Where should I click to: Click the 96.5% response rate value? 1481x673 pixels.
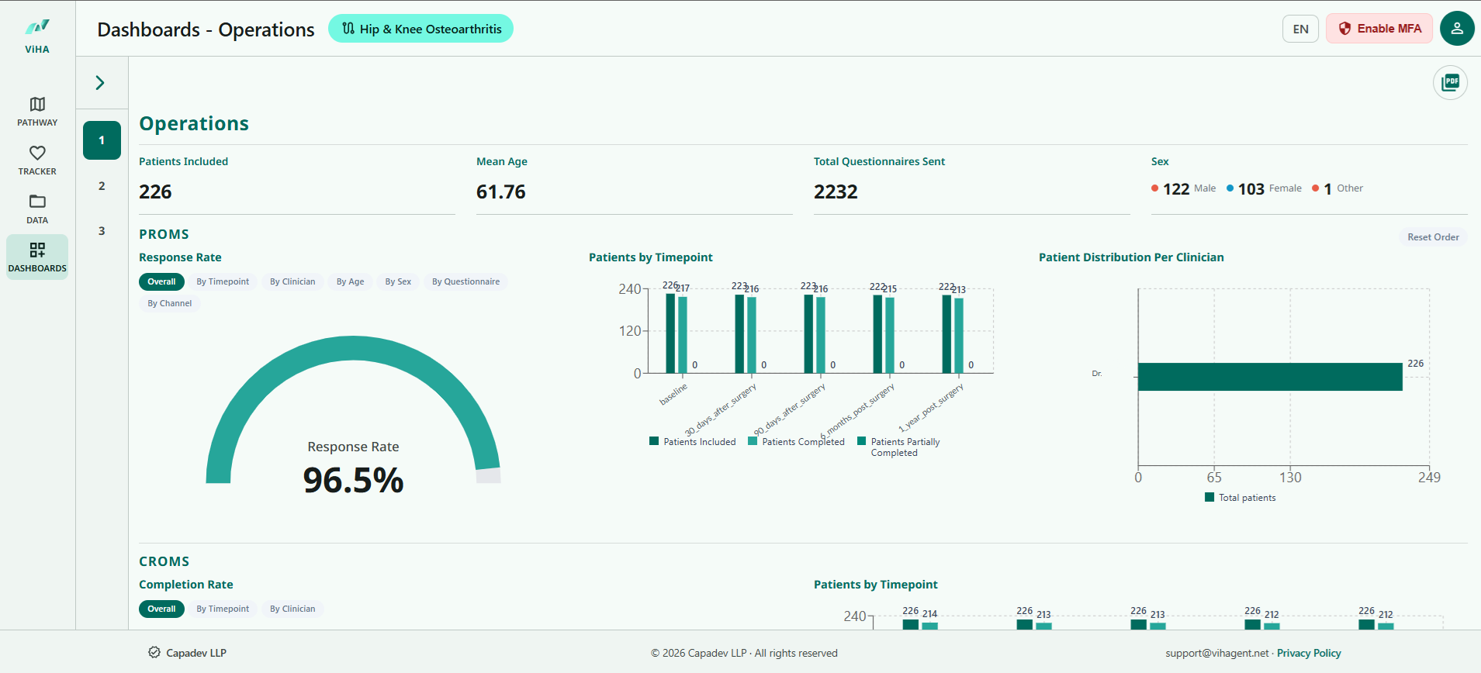click(x=353, y=480)
